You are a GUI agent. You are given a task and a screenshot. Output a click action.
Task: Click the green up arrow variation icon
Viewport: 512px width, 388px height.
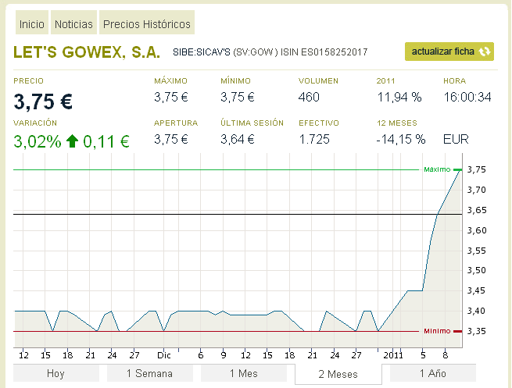(72, 141)
